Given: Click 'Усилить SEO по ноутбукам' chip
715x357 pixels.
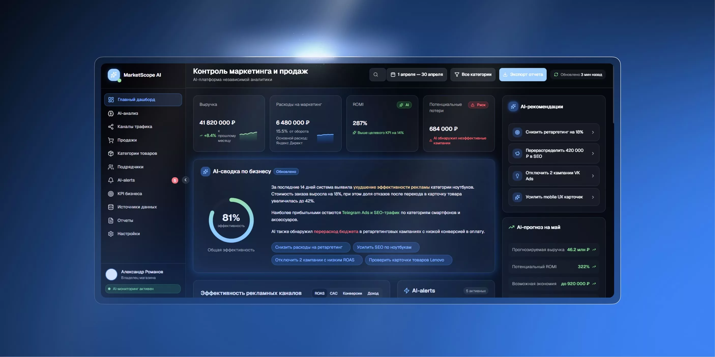Looking at the screenshot, I should (x=386, y=247).
